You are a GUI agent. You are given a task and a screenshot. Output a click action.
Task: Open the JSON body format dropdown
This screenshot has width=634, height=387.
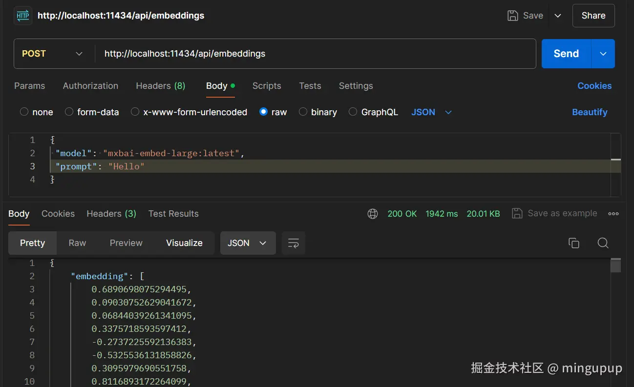pos(431,112)
